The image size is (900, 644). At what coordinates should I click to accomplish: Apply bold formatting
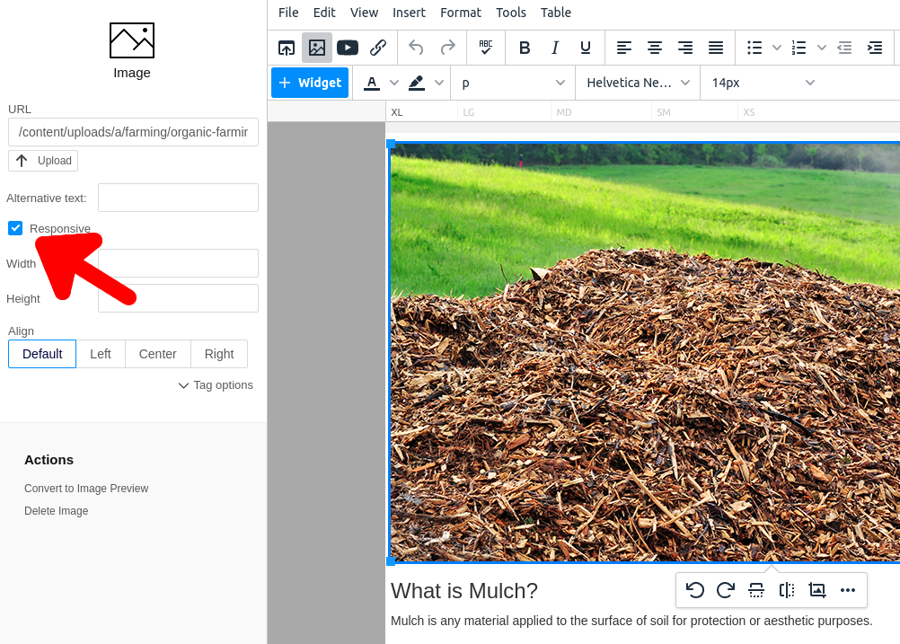pos(524,48)
